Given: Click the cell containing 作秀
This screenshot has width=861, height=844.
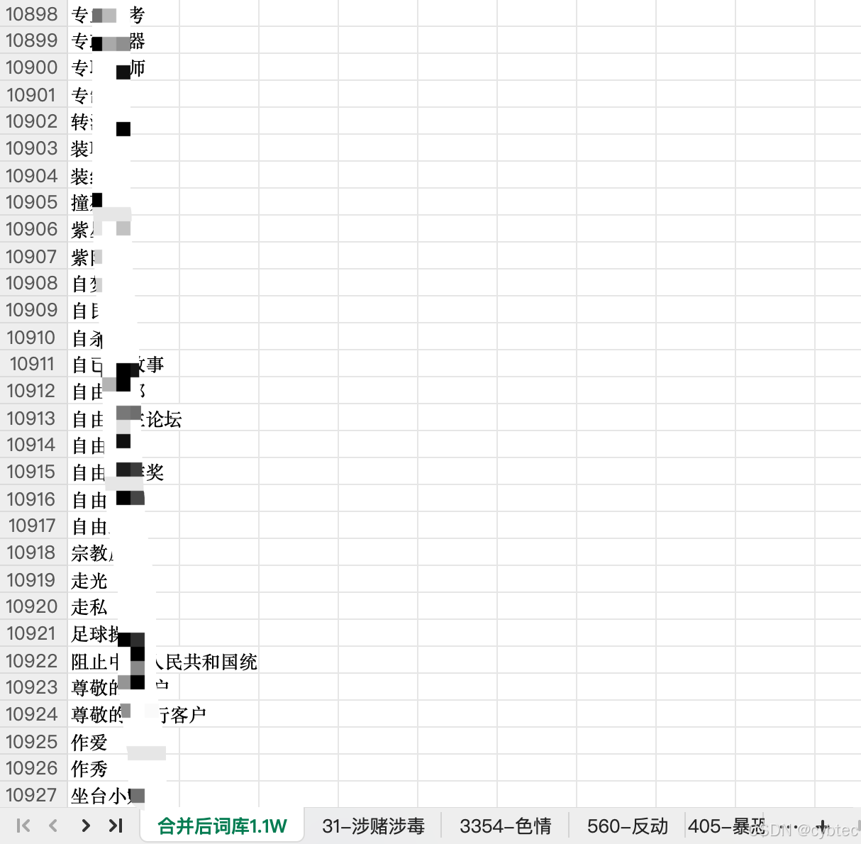Looking at the screenshot, I should point(123,768).
